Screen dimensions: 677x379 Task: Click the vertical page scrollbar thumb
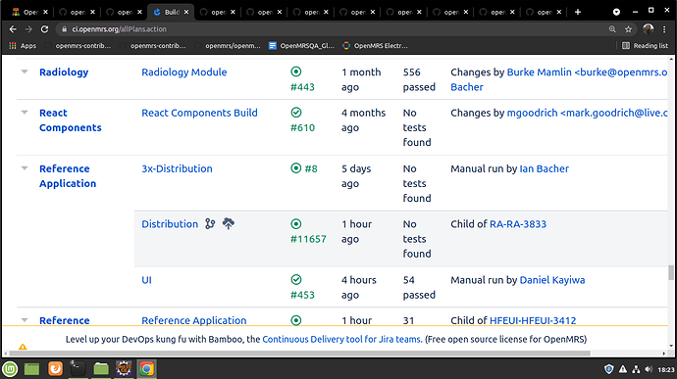[670, 272]
